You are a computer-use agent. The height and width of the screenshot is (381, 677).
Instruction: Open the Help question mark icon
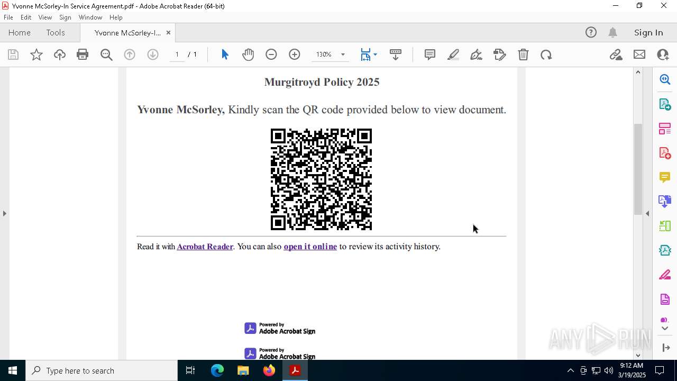pos(591,32)
